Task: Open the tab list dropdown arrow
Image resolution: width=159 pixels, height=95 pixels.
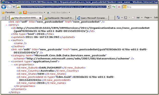Action: coord(8,18)
